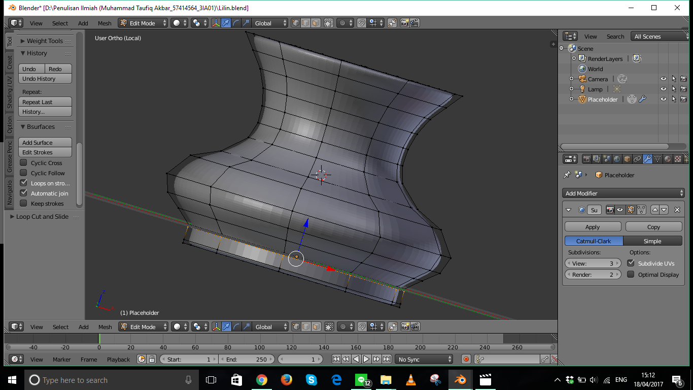Jump to the end frame in the timeline

(x=387, y=359)
